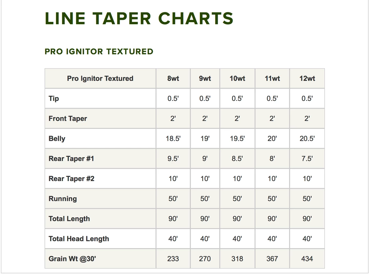Screen dimensions: 369x274
Task: Select the 'Total Head Length' row label
Action: 79,239
